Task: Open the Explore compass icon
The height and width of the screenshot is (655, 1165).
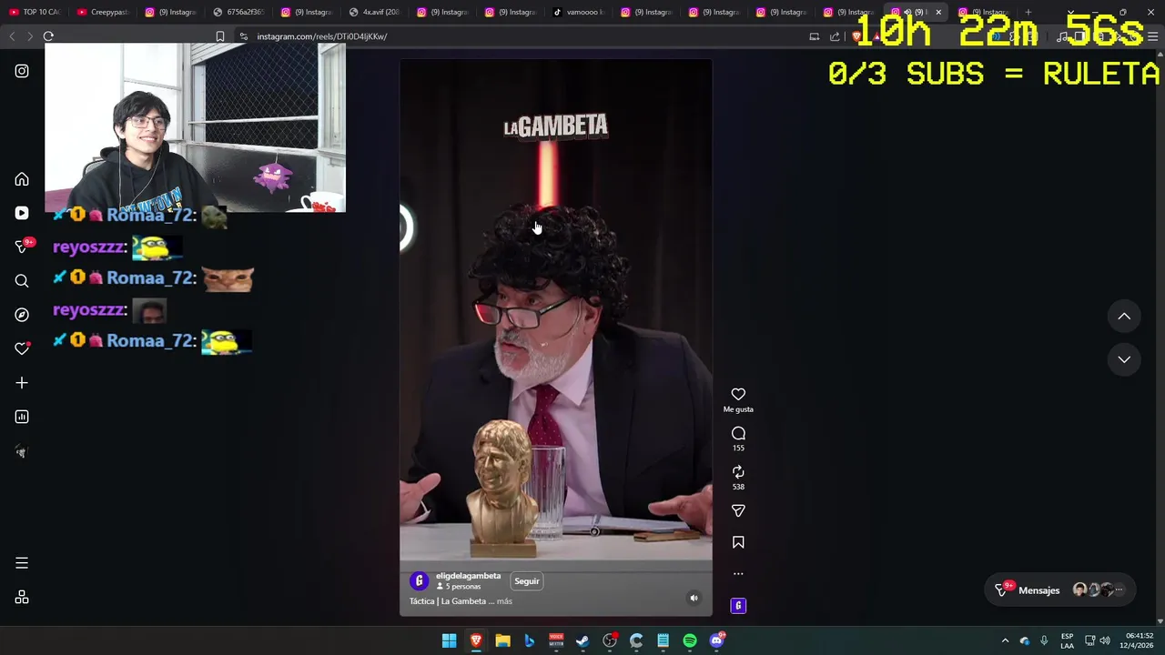Action: [22, 315]
